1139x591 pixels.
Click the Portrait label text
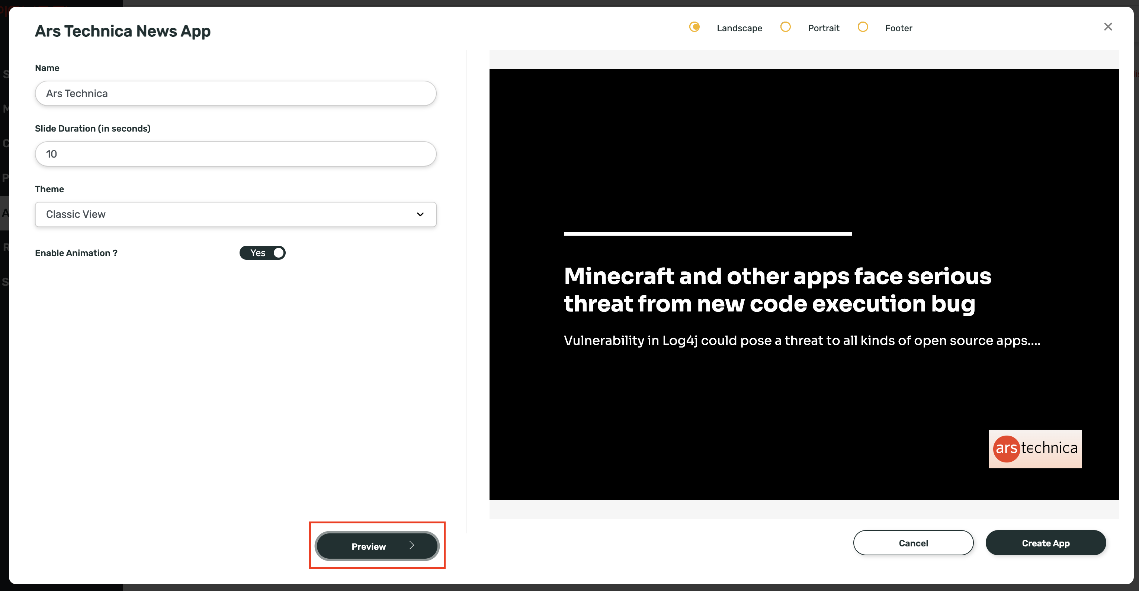click(x=823, y=28)
